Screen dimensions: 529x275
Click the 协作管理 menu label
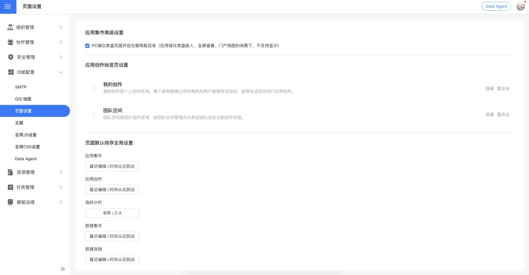pyautogui.click(x=25, y=42)
